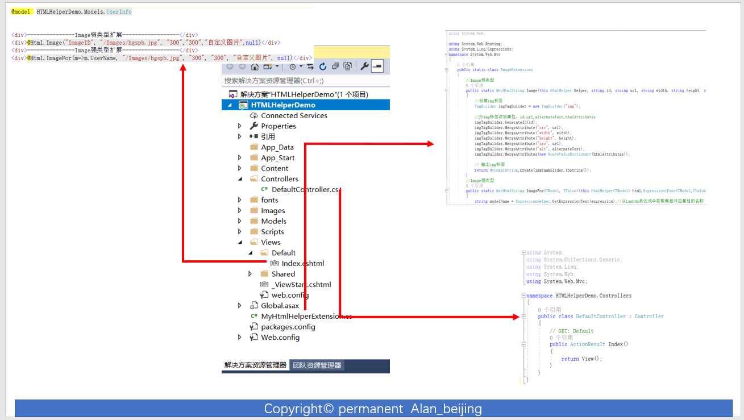Click the Pending Changes Filter clock icon
744x420 pixels.
(x=293, y=66)
